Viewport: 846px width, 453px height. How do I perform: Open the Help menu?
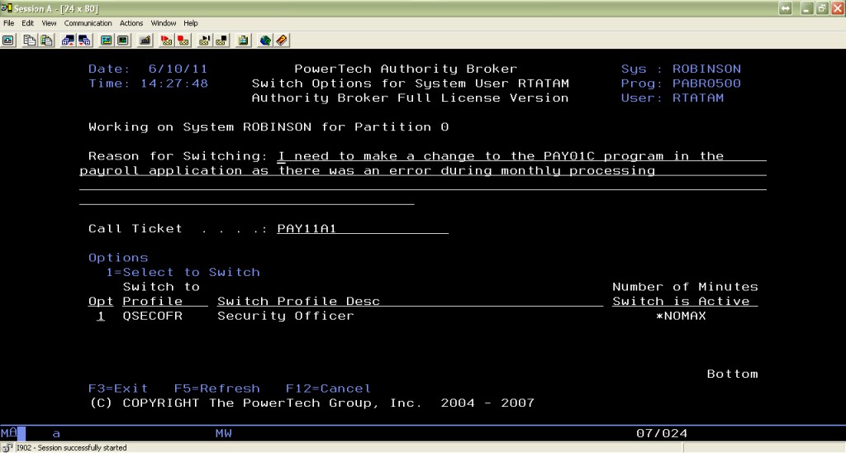191,23
